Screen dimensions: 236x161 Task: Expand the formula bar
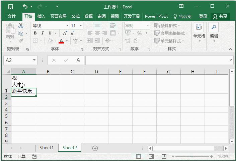click(231, 60)
